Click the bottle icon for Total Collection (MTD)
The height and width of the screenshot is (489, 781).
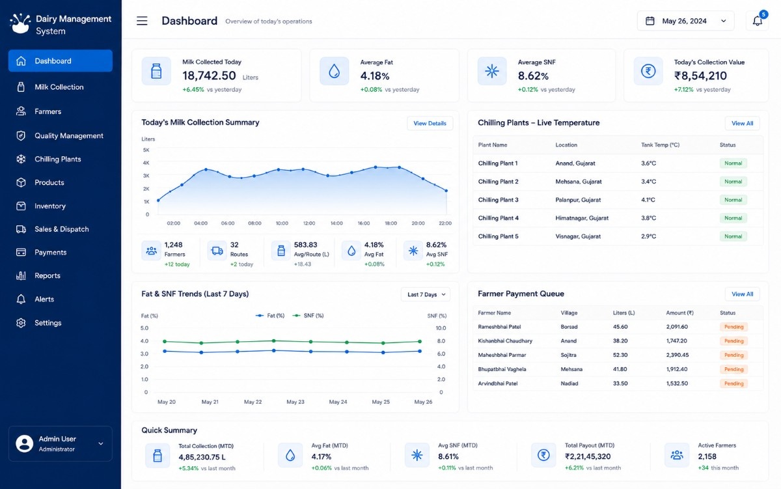pyautogui.click(x=157, y=456)
